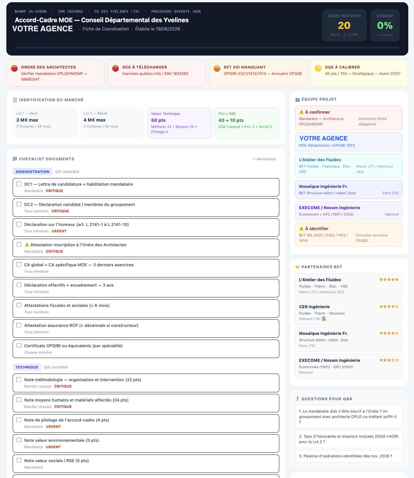
Task: Click star rating of CER Ingénierie partner
Action: pyautogui.click(x=389, y=307)
